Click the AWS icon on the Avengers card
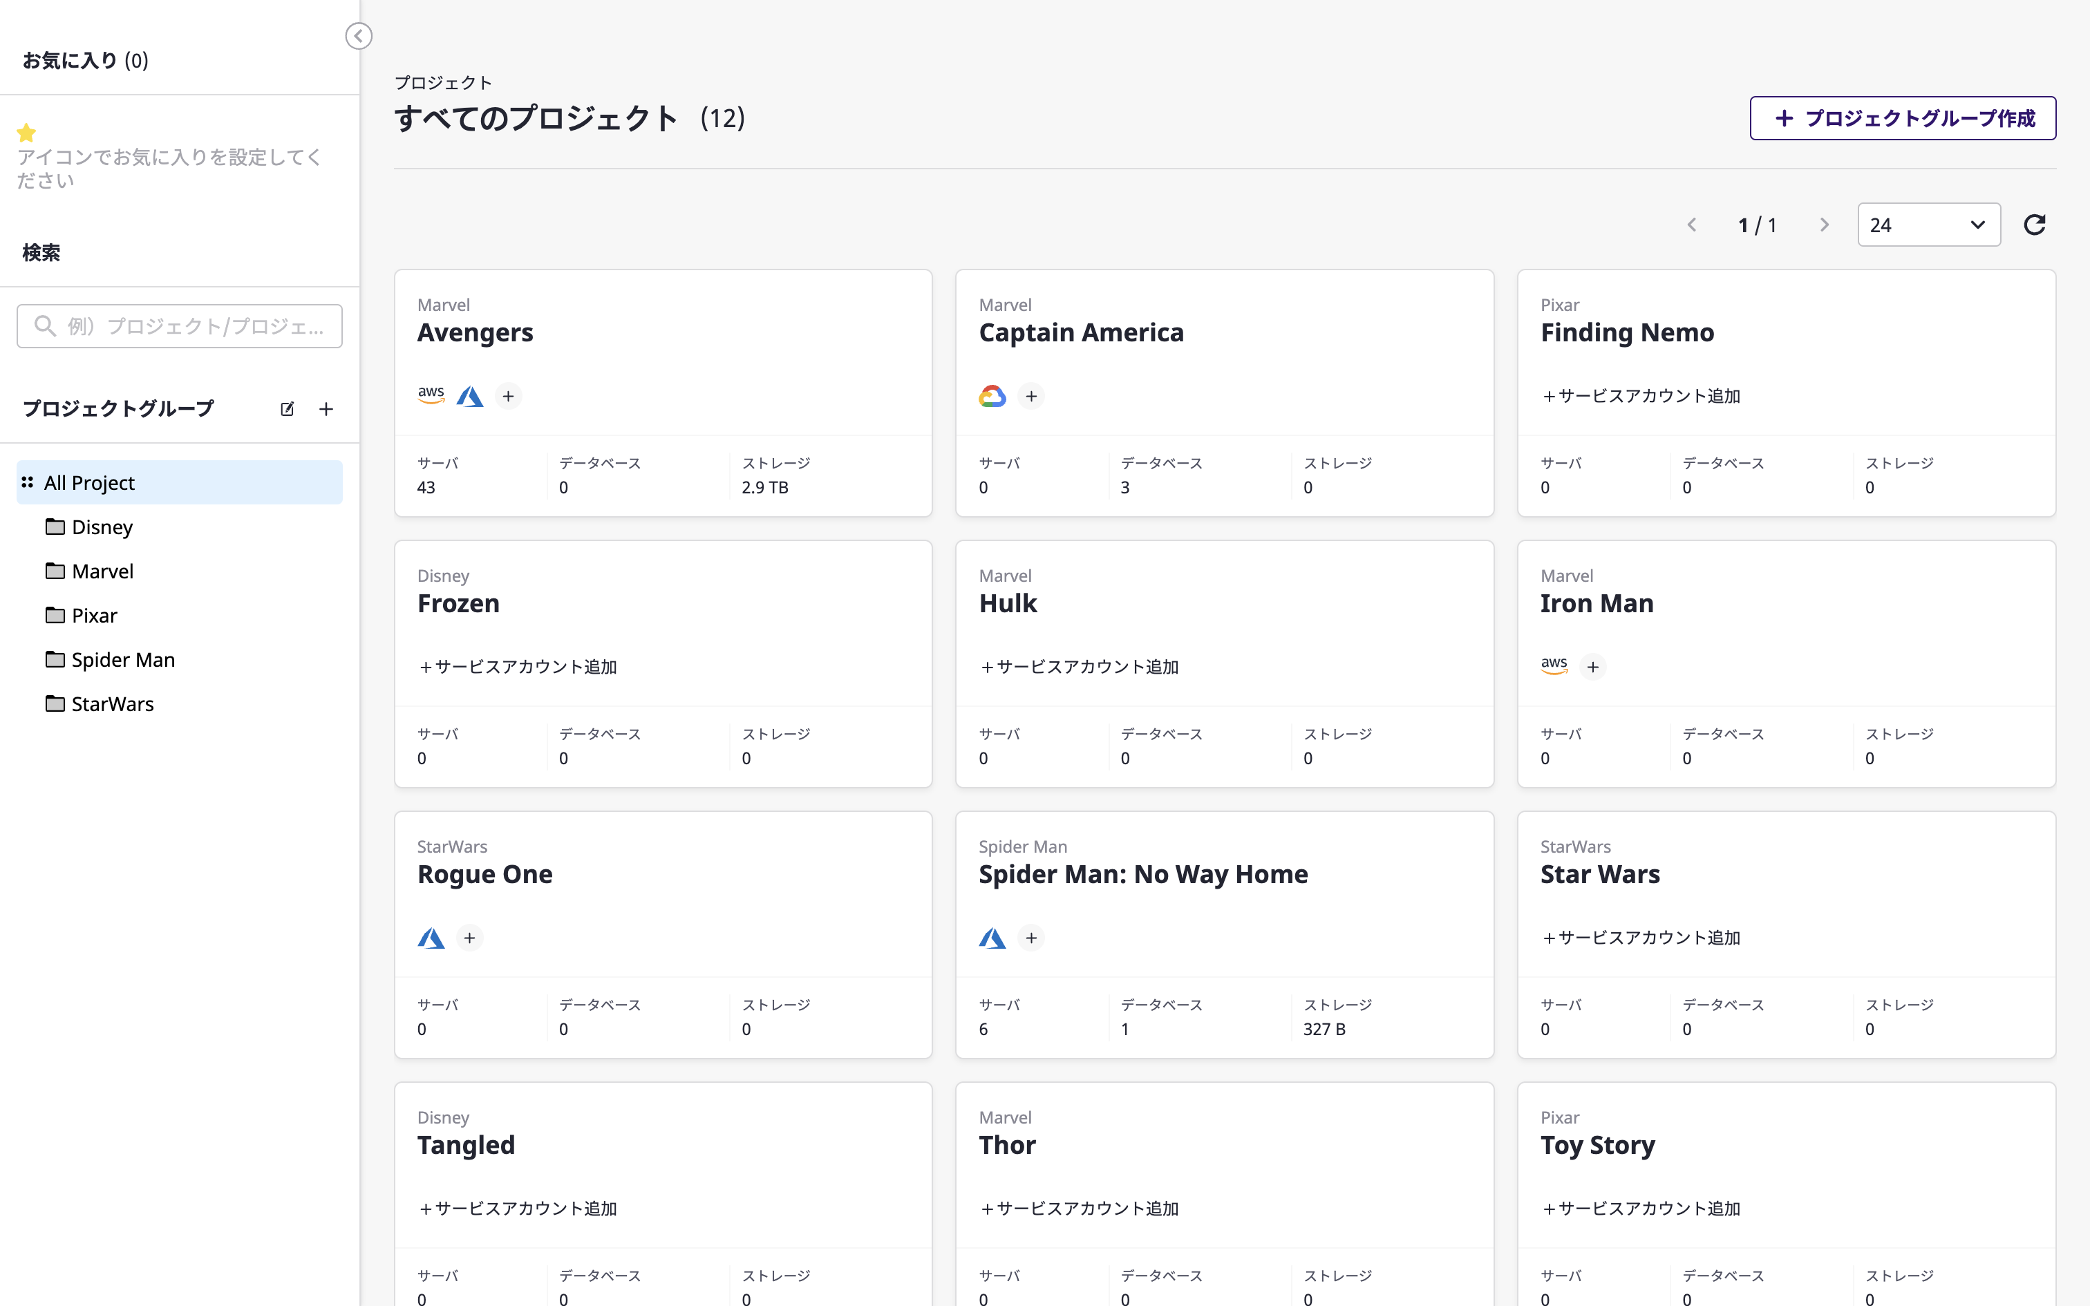The height and width of the screenshot is (1306, 2090). (430, 395)
